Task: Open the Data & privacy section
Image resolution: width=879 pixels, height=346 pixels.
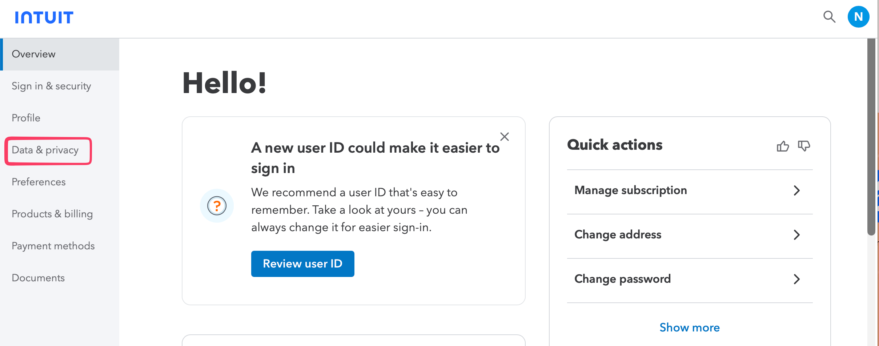Action: (x=45, y=150)
